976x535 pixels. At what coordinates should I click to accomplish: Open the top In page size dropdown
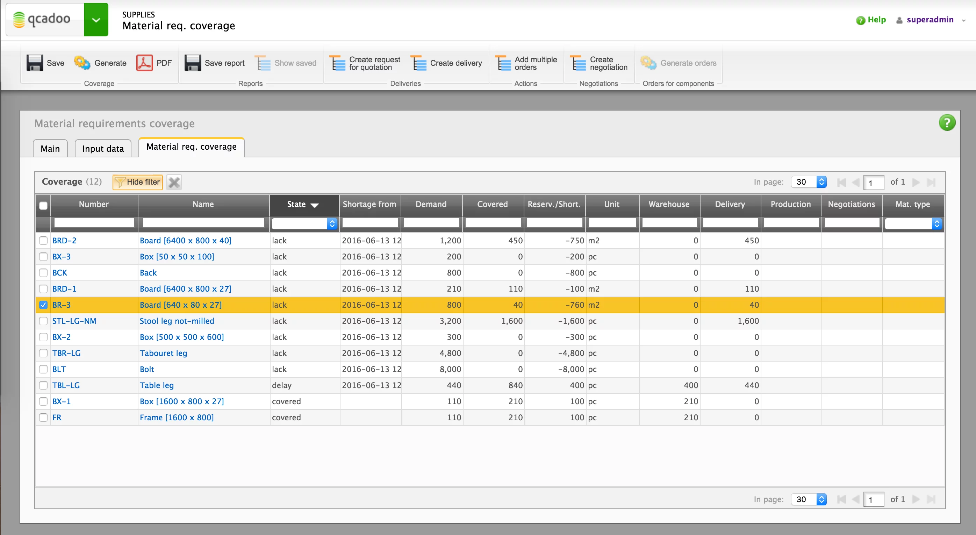[809, 182]
